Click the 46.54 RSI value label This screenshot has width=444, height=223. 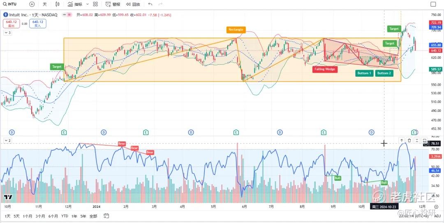pos(436,171)
